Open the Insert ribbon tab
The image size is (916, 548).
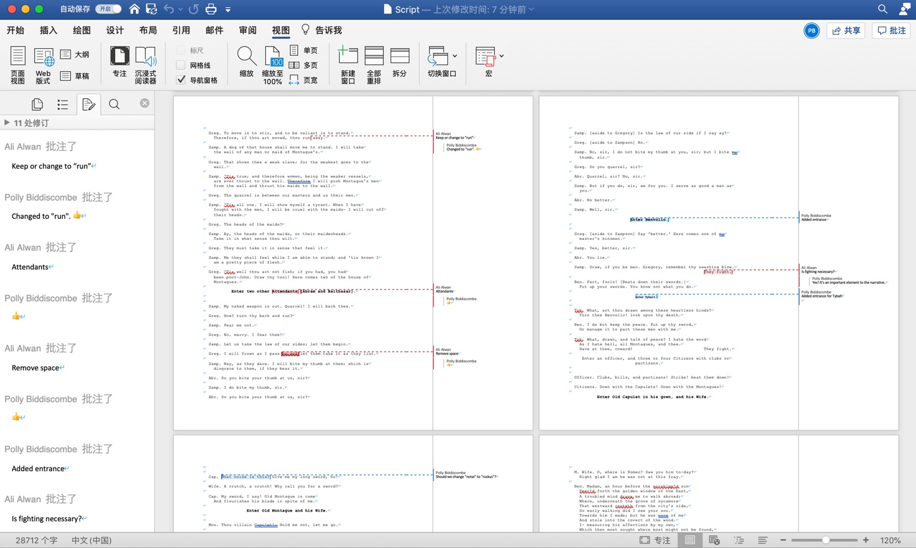coord(48,30)
